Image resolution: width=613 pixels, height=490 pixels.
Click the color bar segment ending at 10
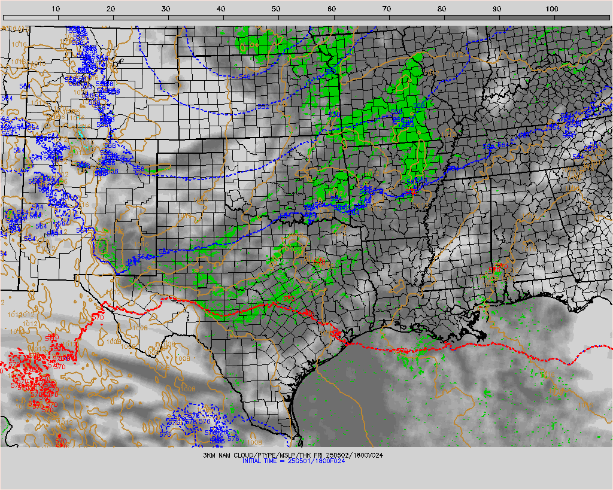(31, 17)
